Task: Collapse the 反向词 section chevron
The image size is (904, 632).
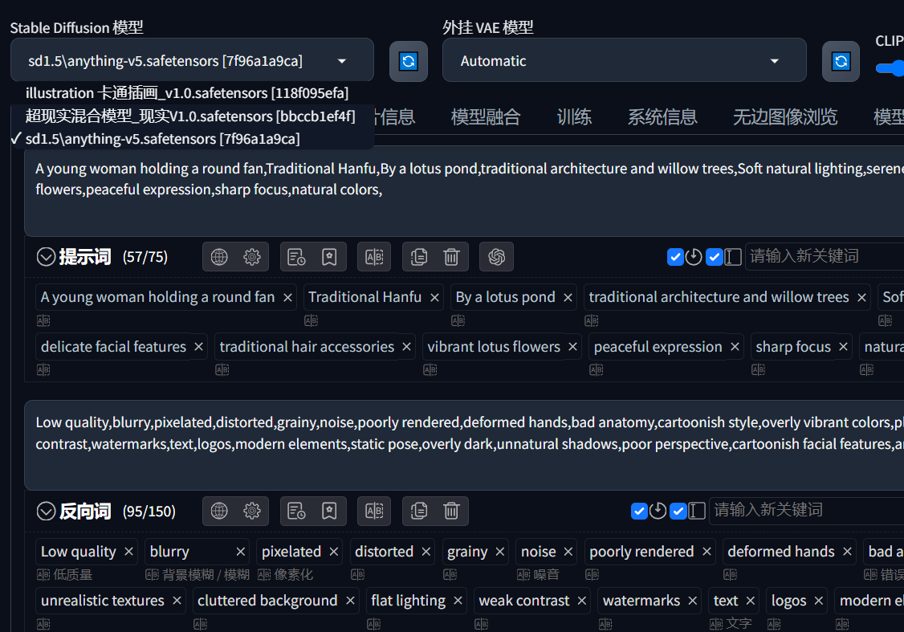Action: [x=46, y=511]
